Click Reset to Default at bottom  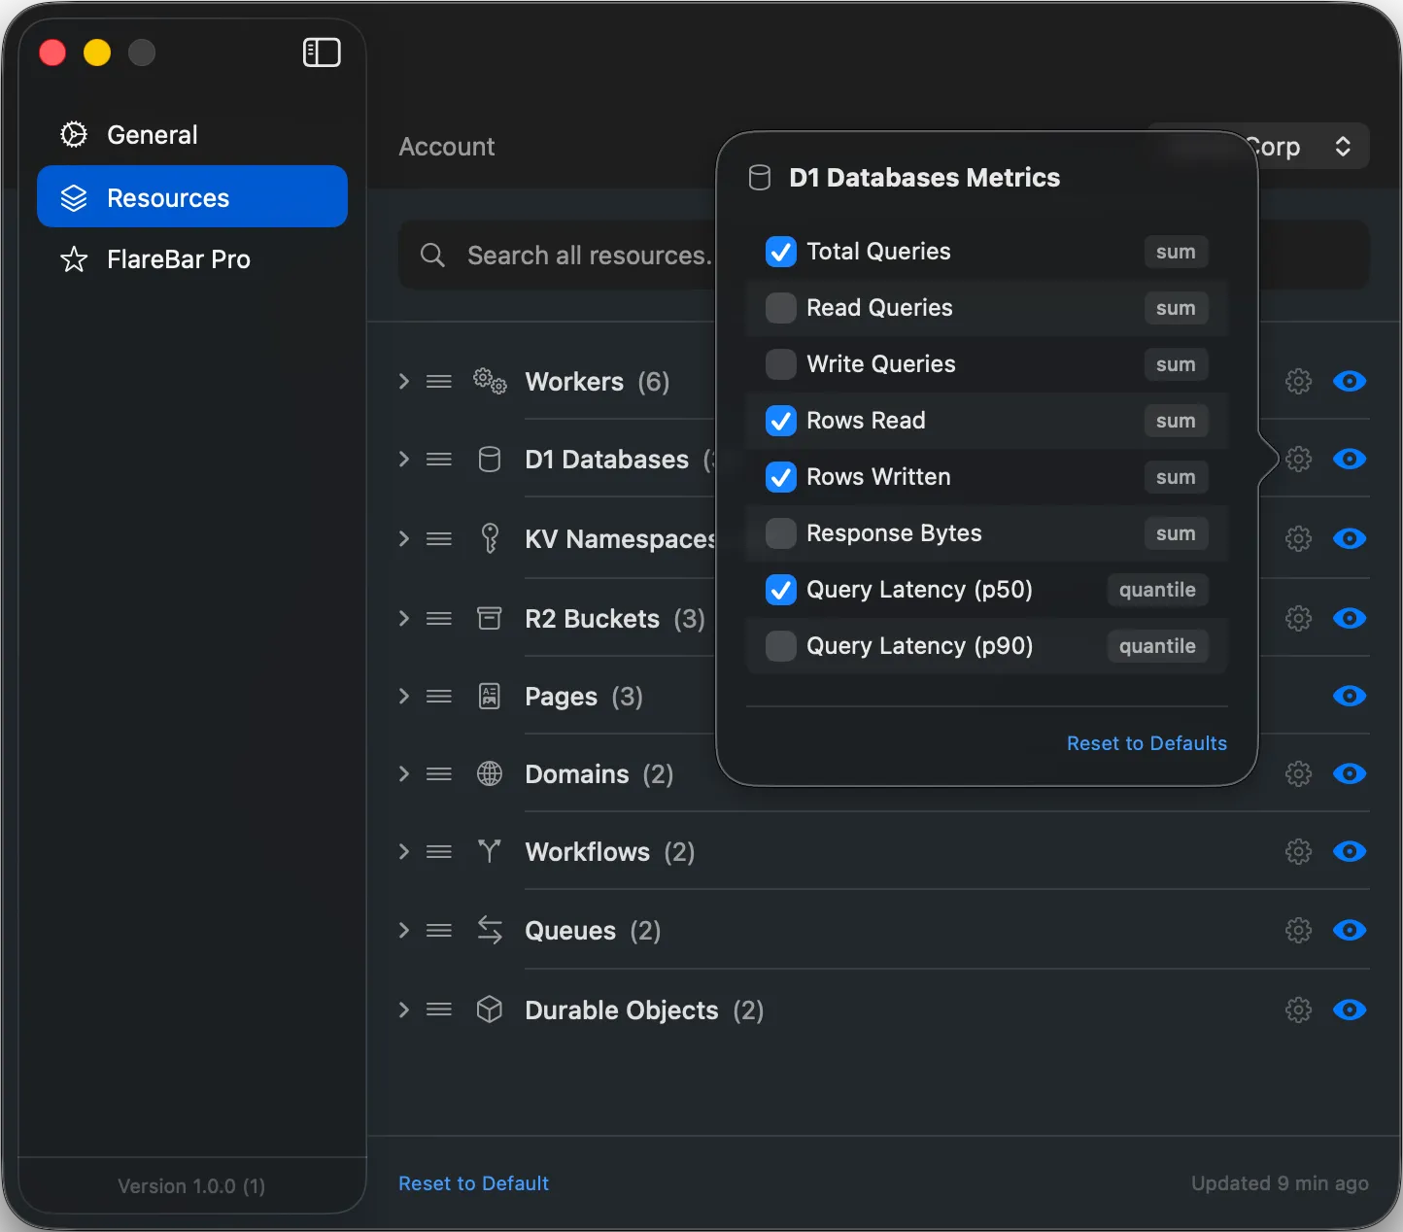(x=473, y=1183)
